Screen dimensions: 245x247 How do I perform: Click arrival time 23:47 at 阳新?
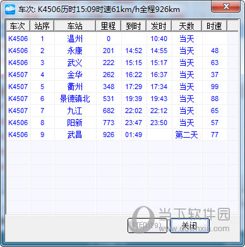tap(134, 123)
